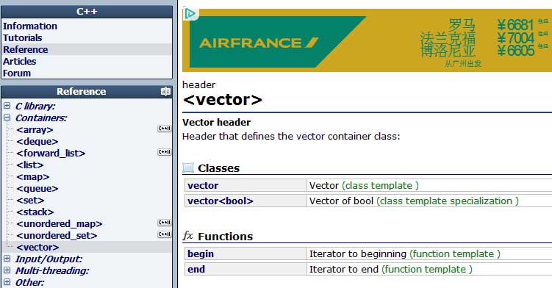Select <stack> in the Containers list
This screenshot has height=288, width=552.
pyautogui.click(x=35, y=212)
